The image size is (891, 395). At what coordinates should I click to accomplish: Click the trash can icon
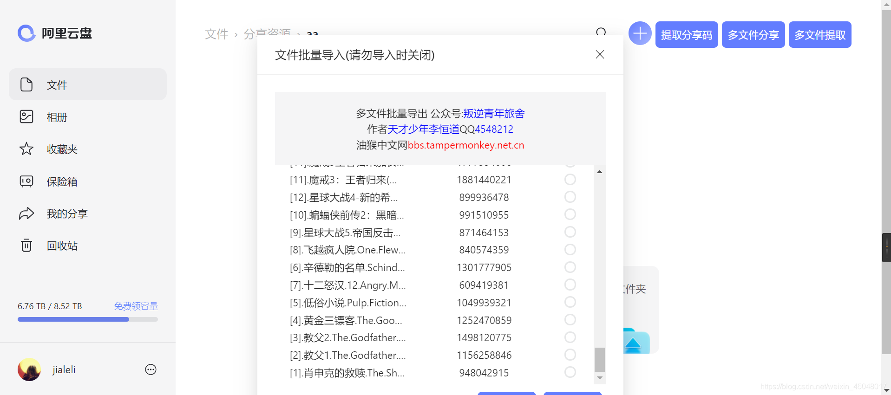point(26,245)
